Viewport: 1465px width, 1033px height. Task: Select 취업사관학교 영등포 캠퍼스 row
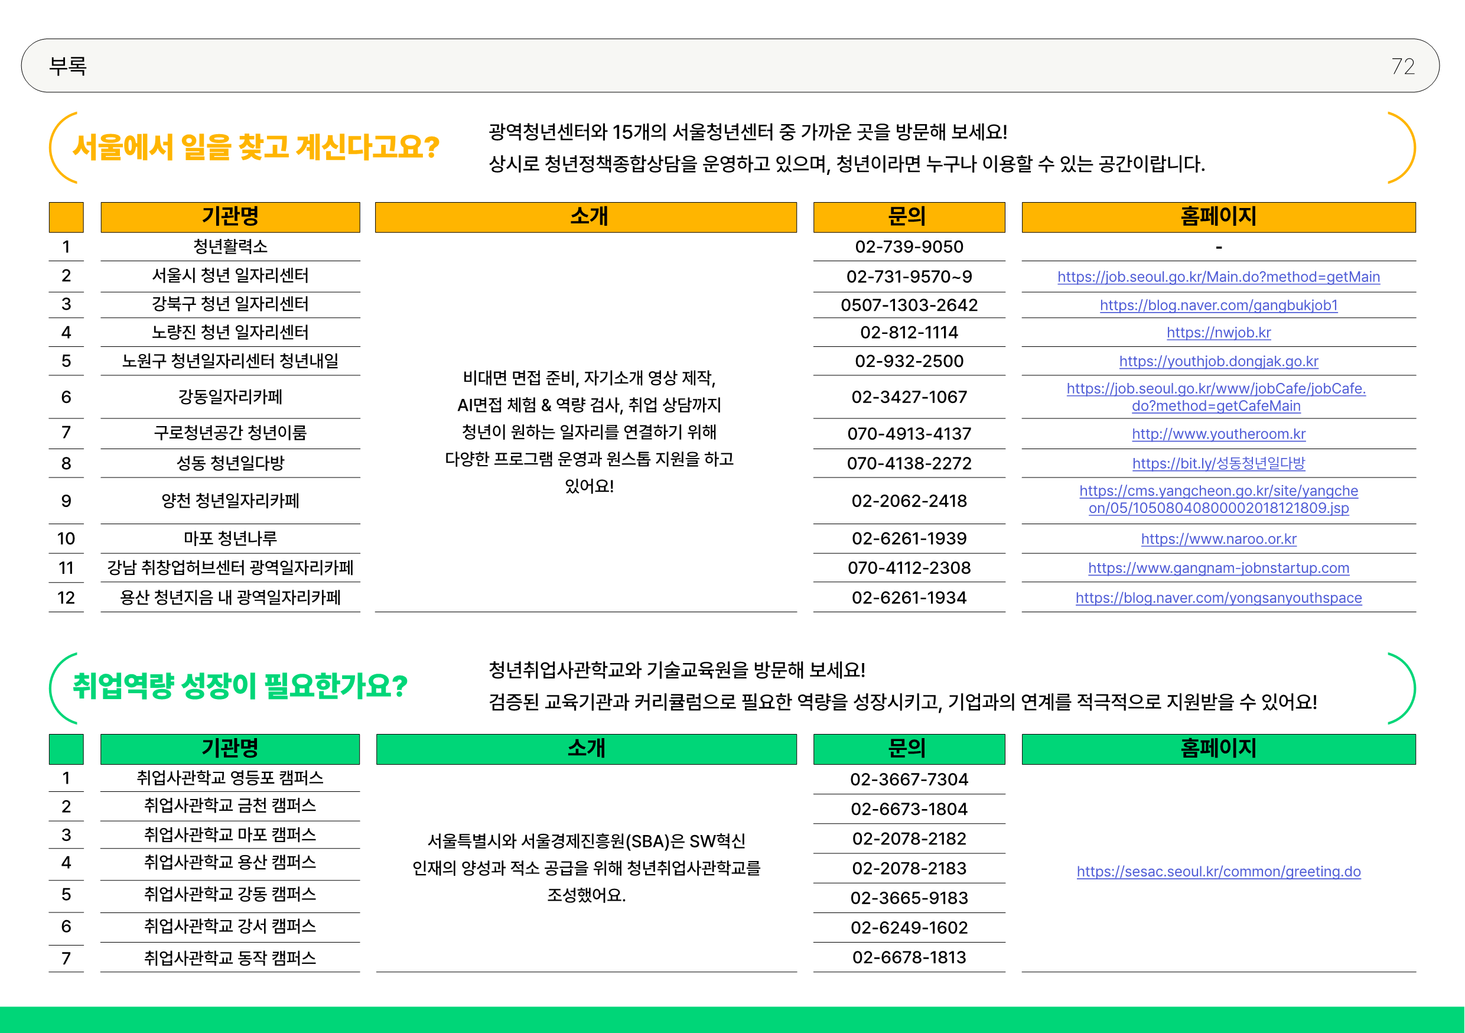click(230, 778)
